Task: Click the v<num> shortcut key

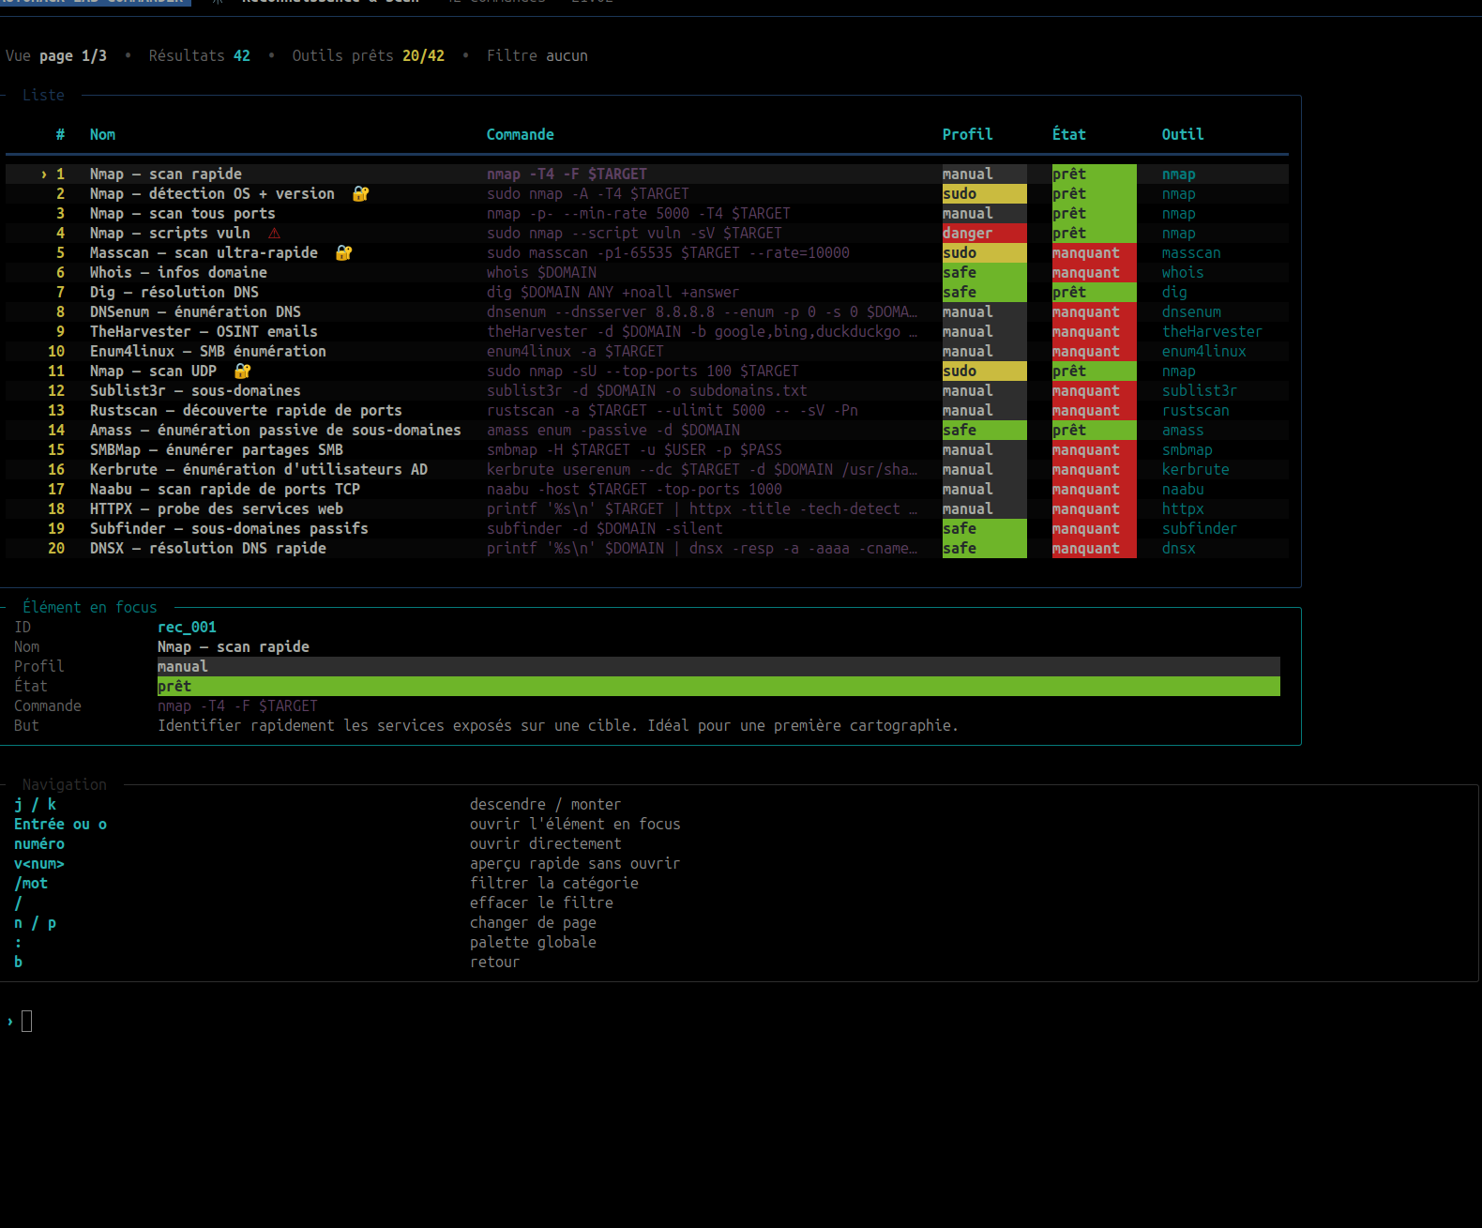Action: tap(38, 864)
